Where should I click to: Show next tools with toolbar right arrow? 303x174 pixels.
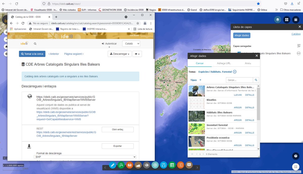(x=197, y=167)
